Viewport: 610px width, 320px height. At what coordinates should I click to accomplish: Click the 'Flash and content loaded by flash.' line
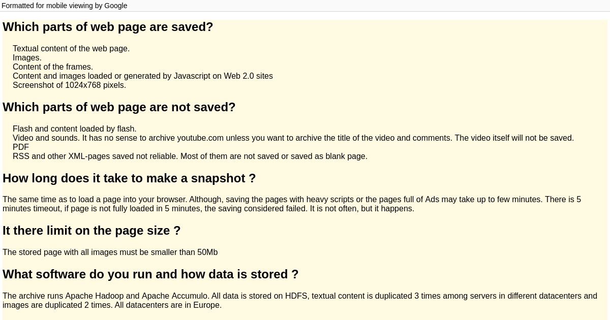pos(75,129)
